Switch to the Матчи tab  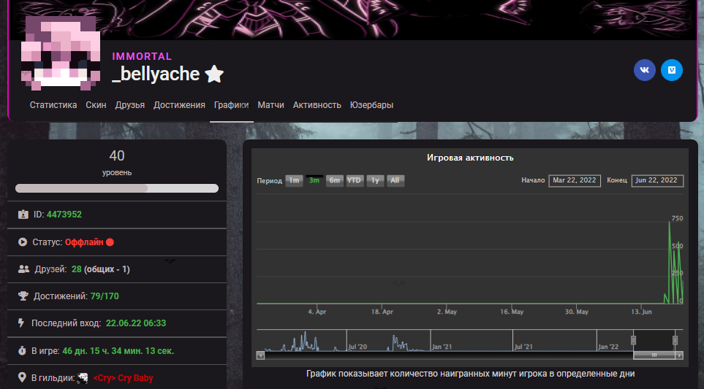click(x=270, y=105)
